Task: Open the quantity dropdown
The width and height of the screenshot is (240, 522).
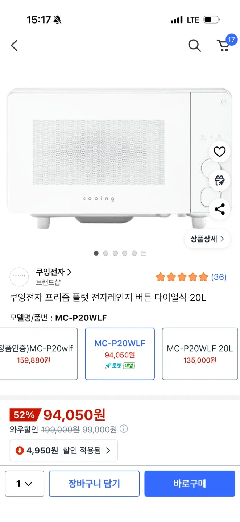Action: pyautogui.click(x=24, y=484)
